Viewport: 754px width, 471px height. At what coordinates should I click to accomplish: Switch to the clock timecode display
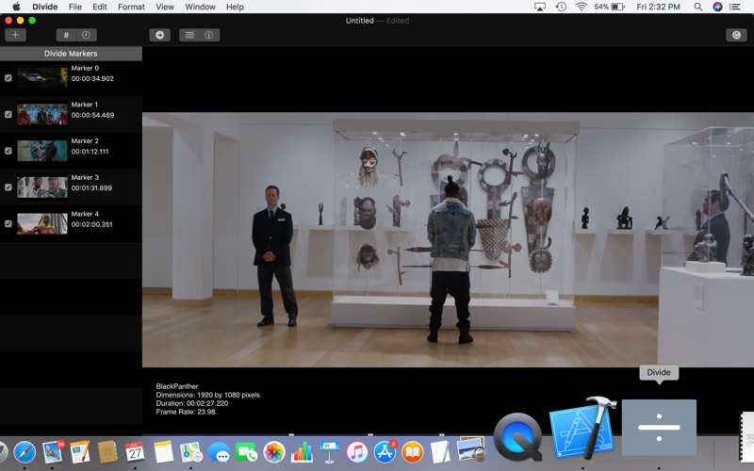tap(86, 35)
